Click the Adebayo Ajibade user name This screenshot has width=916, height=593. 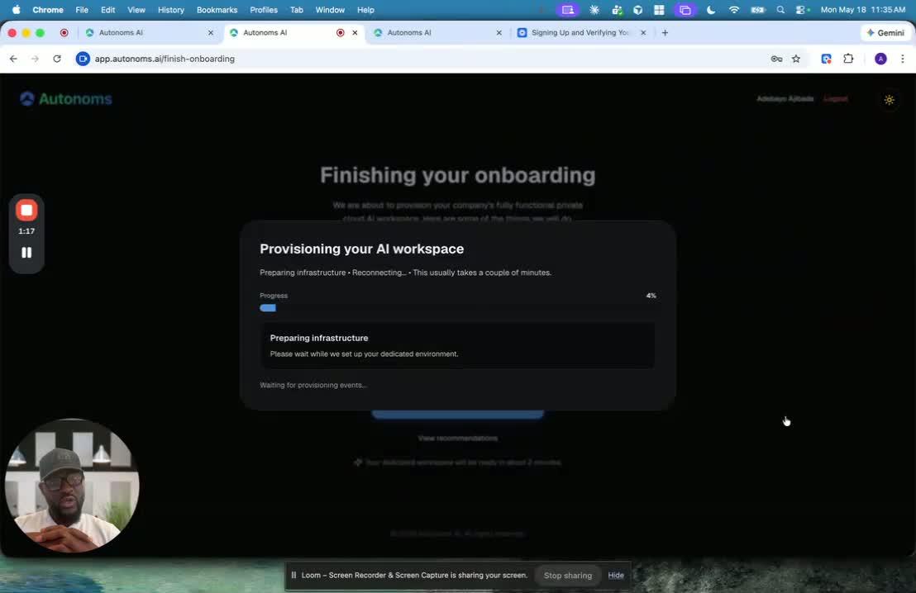pyautogui.click(x=785, y=98)
